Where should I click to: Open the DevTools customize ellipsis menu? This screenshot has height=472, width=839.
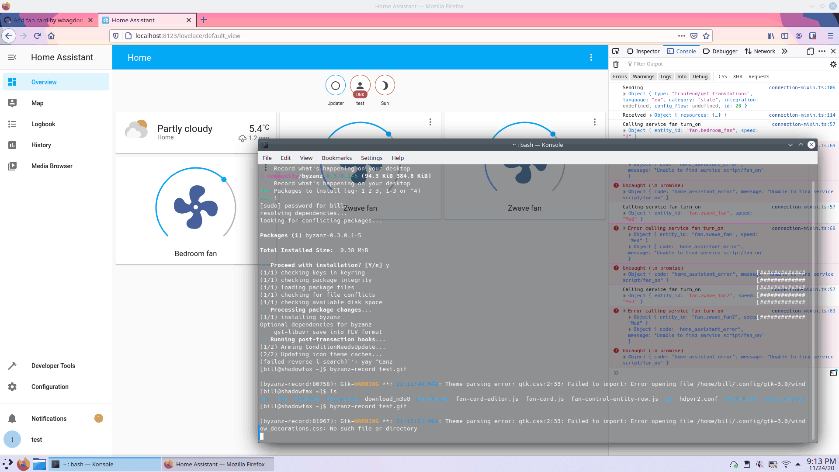pos(822,51)
